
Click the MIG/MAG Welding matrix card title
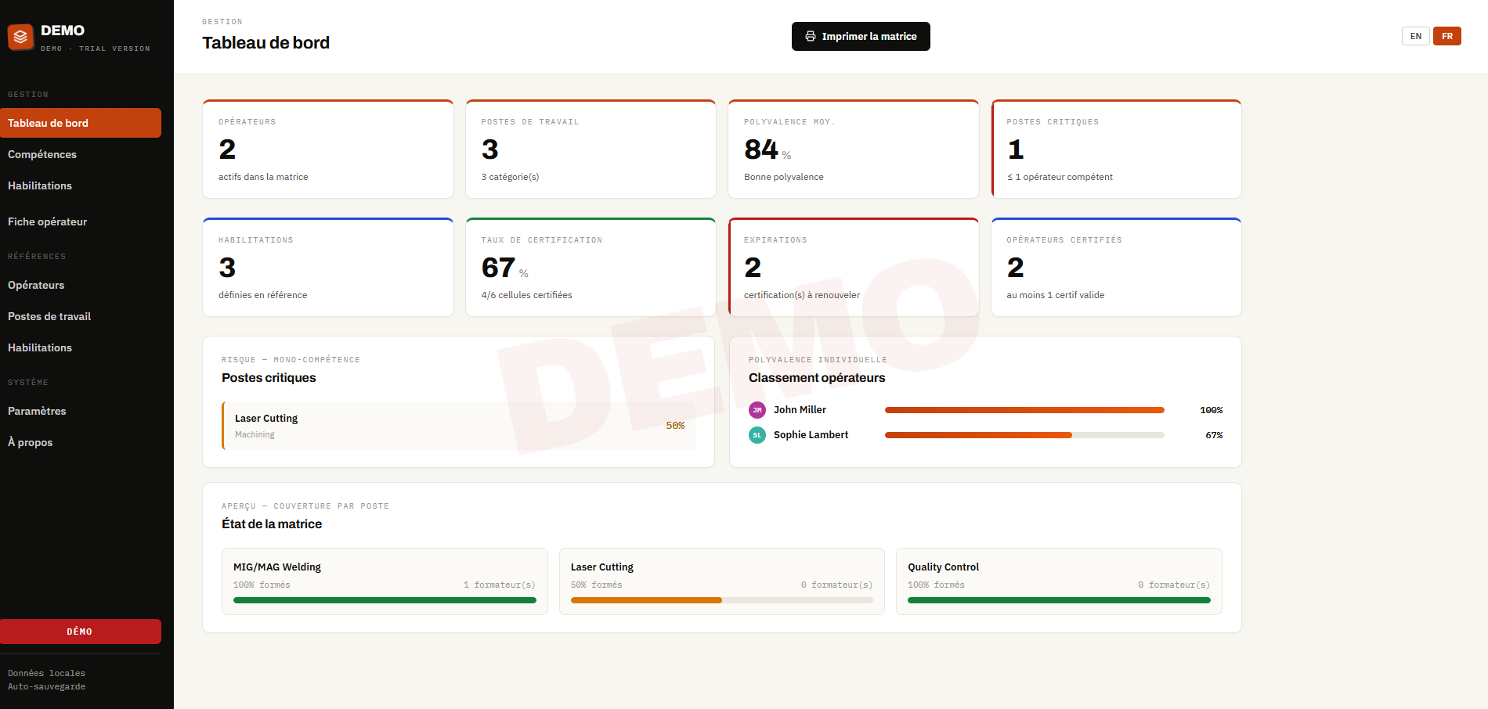tap(277, 567)
